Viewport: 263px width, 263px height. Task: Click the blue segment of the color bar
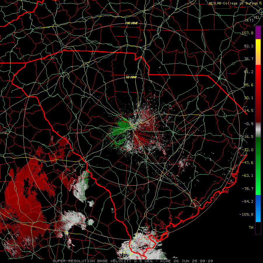coord(258,208)
